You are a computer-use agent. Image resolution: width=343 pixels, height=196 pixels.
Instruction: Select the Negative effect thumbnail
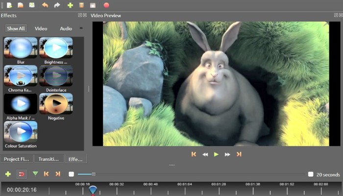[56, 104]
